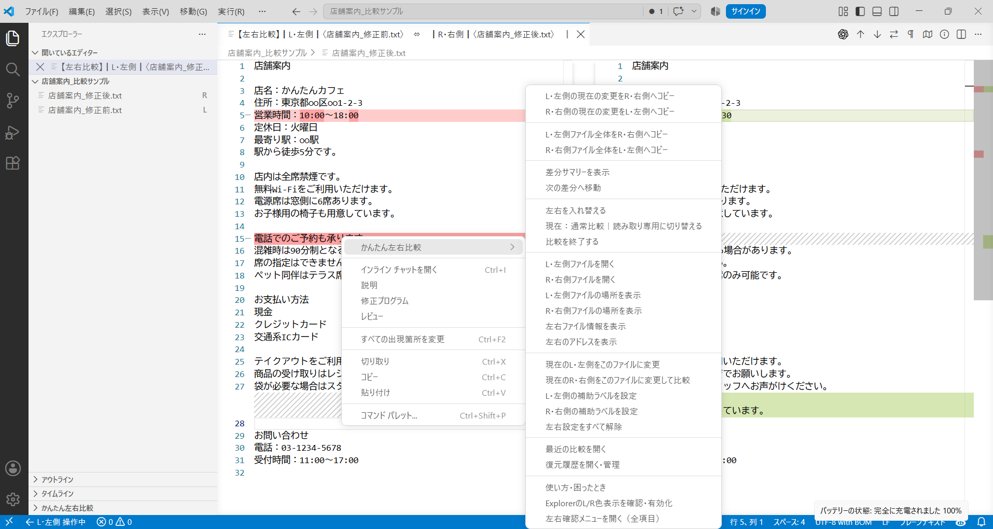Select 次の差分へ移動
Viewport: 993px width, 529px height.
[x=623, y=188]
